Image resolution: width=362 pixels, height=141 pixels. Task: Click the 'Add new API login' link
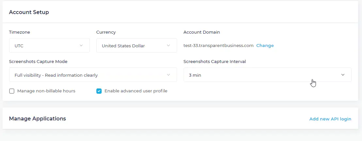tap(330, 119)
